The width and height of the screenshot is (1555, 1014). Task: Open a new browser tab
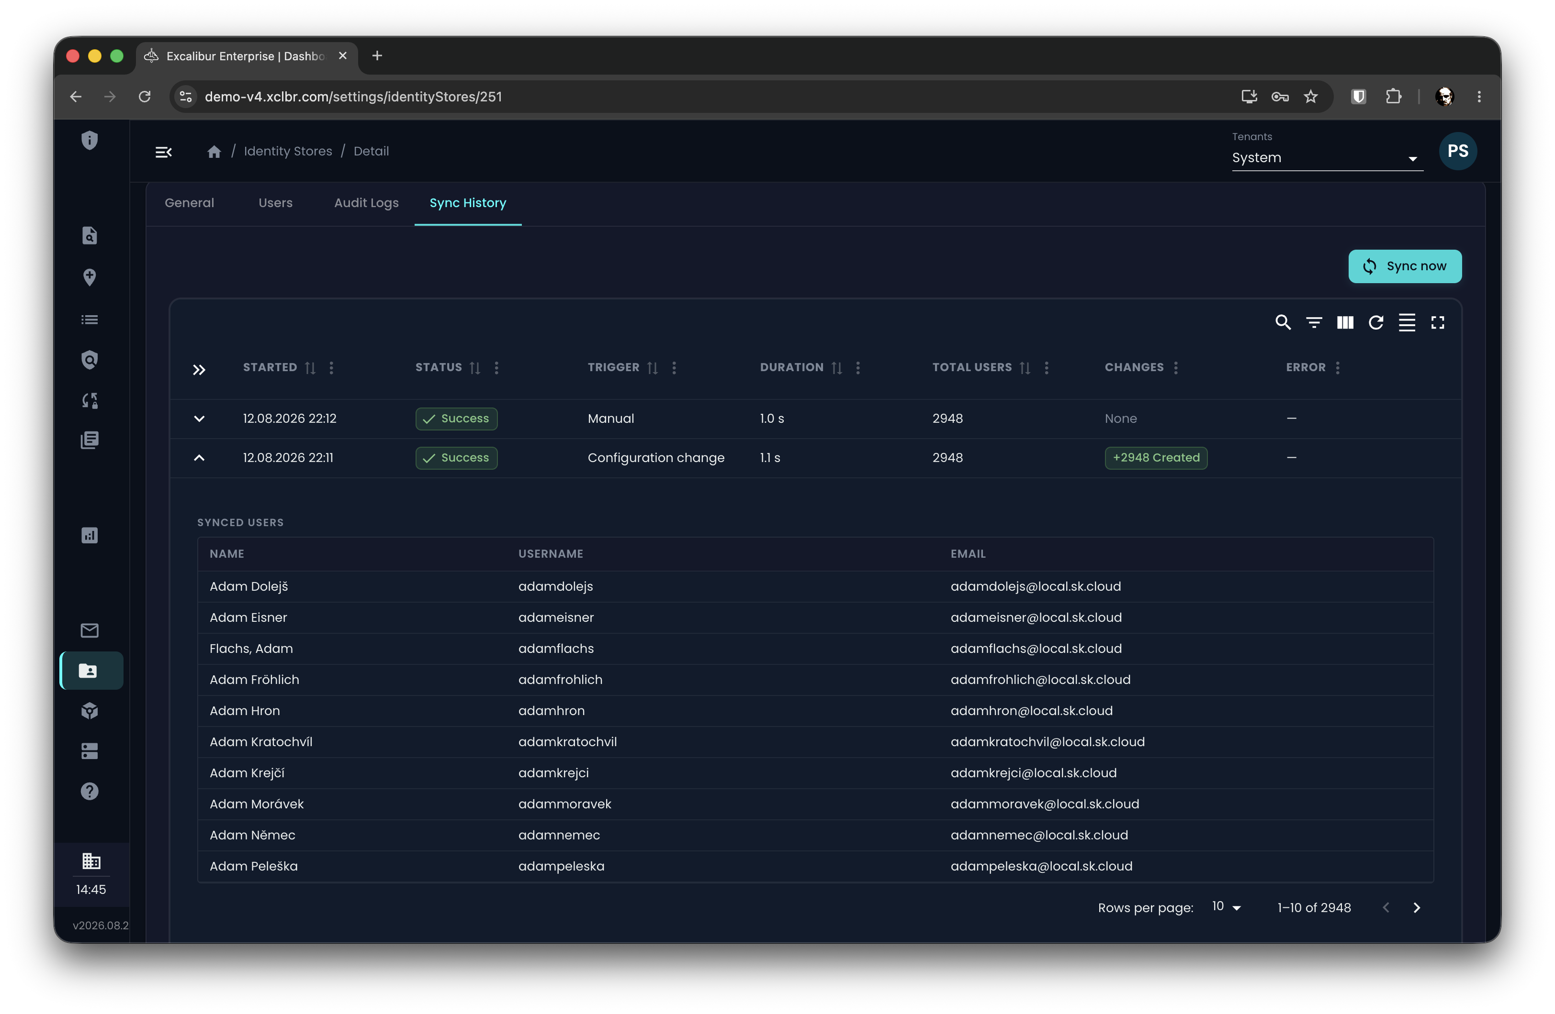(x=376, y=56)
